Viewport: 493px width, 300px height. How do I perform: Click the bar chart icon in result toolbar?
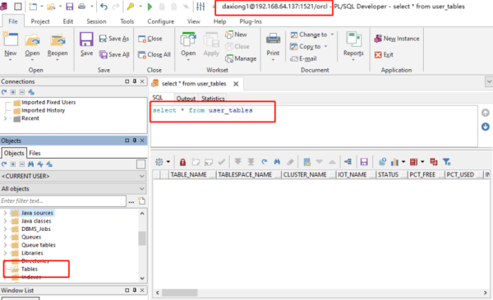point(394,162)
